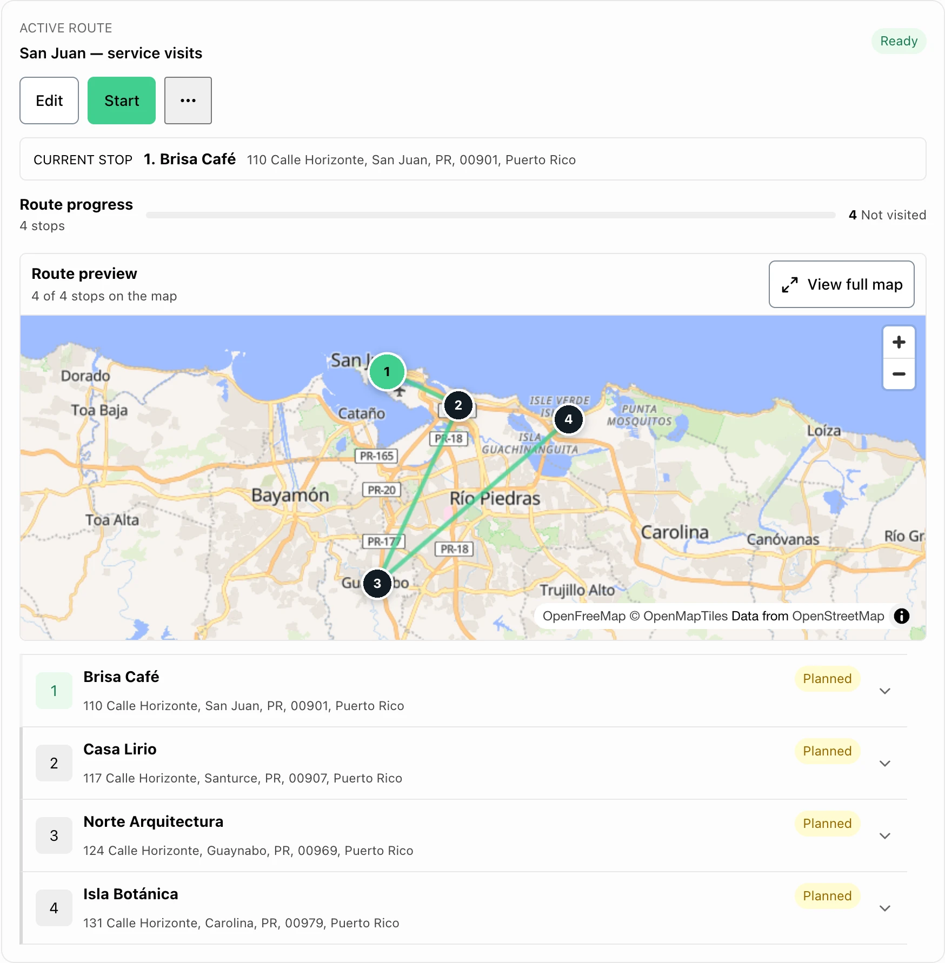Click stop number 3 tile in list
The width and height of the screenshot is (945, 963).
click(x=54, y=835)
